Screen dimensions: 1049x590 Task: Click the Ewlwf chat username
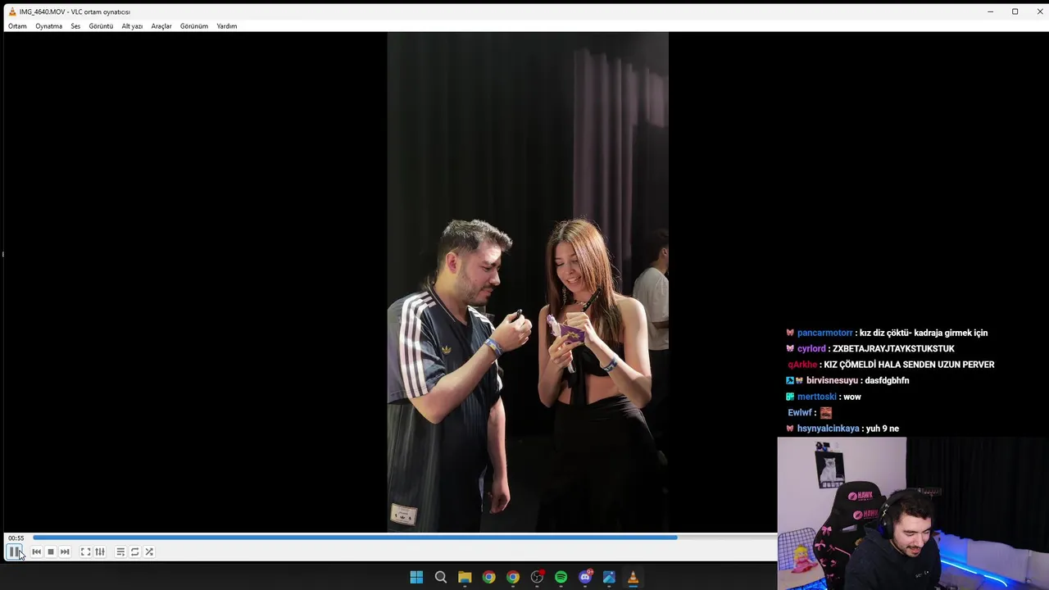800,412
